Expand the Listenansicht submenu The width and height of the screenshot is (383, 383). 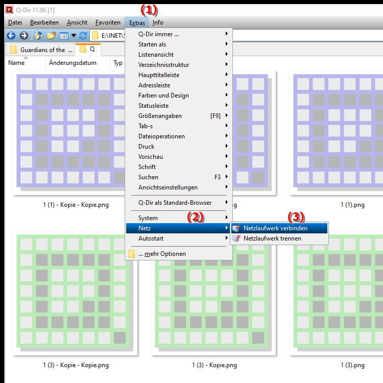(179, 55)
